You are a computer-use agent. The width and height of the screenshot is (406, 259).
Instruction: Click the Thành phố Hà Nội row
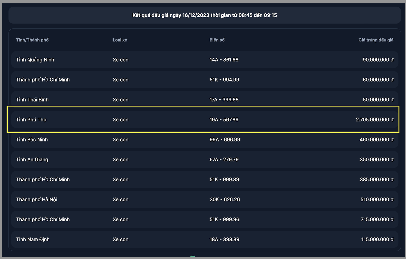coord(37,199)
